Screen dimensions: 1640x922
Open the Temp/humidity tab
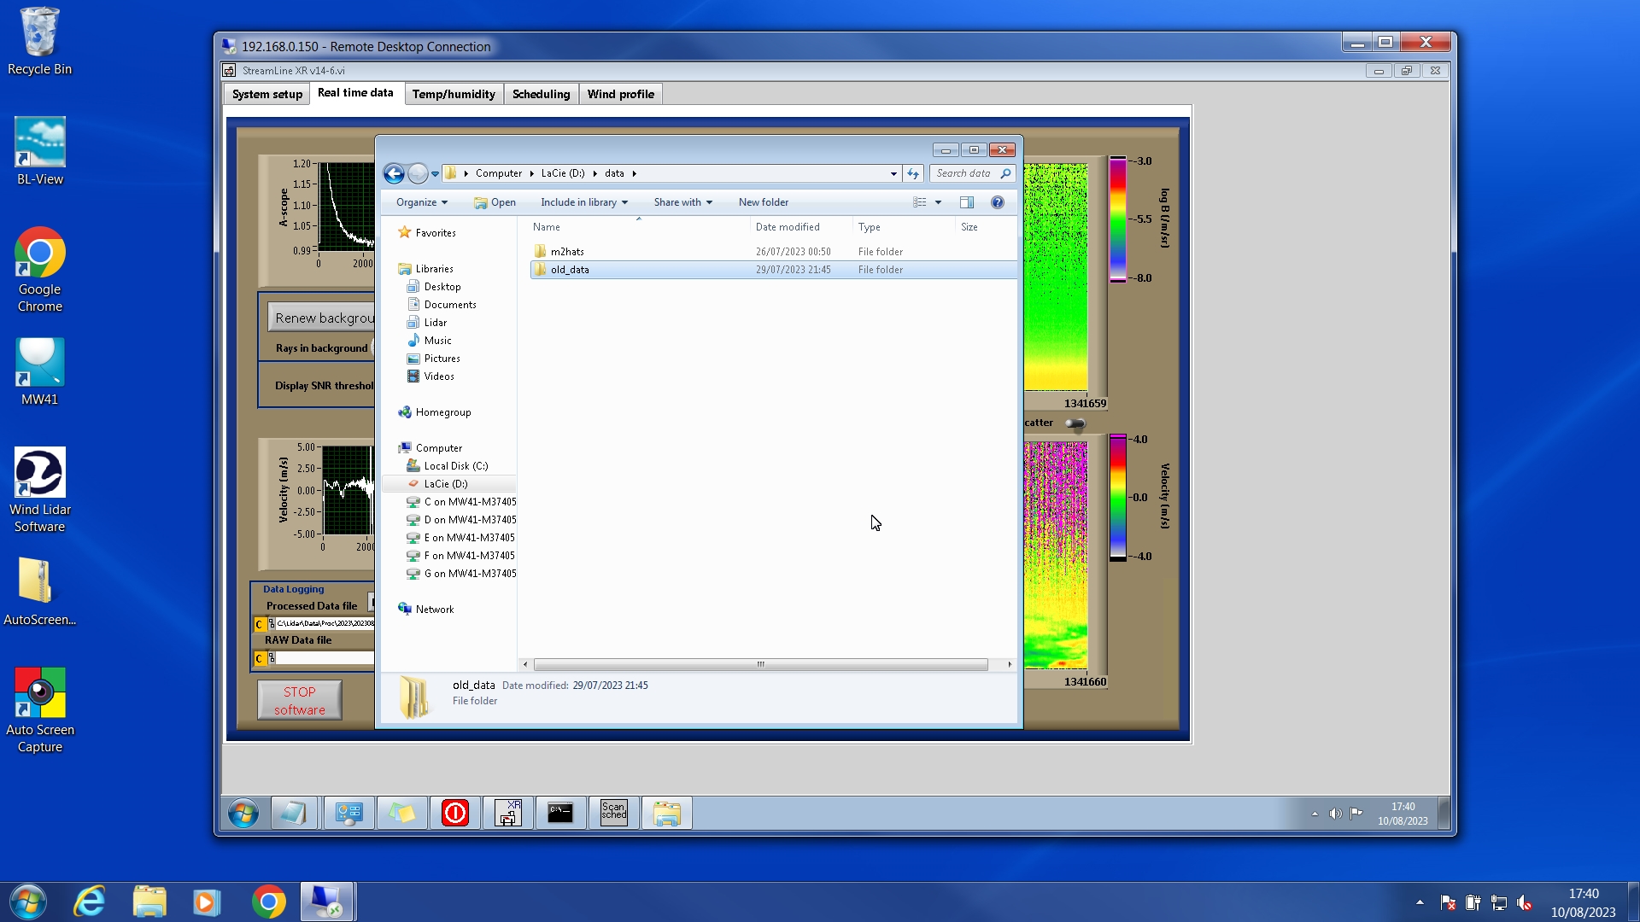point(453,94)
